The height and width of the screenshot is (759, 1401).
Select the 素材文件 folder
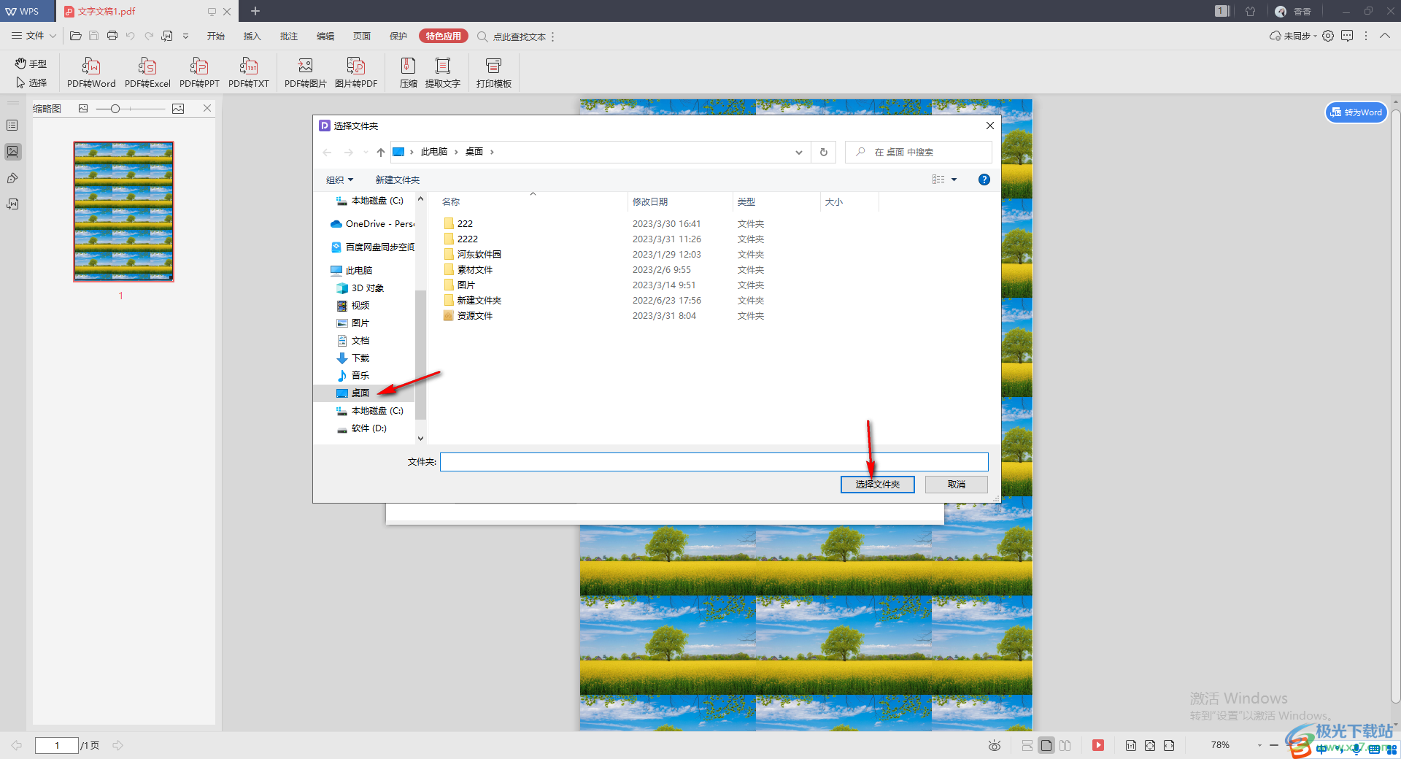pyautogui.click(x=475, y=270)
